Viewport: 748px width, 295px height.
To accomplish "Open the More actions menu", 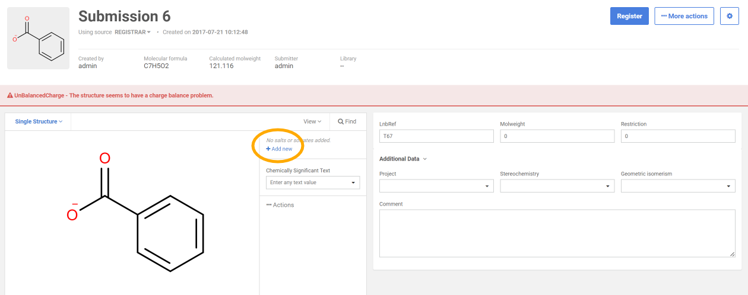I will click(x=684, y=16).
